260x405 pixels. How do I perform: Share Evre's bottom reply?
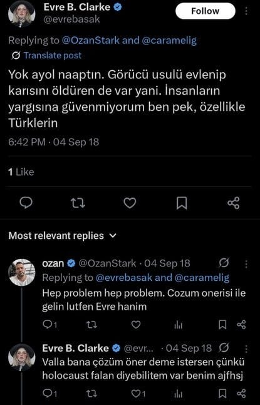[241, 394]
